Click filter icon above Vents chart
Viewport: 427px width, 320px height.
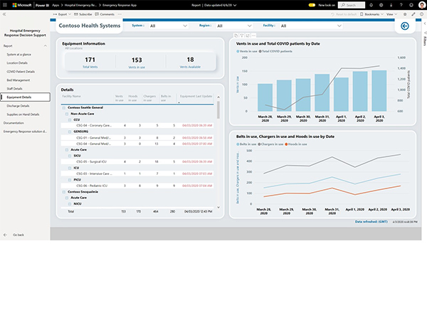pyautogui.click(x=242, y=36)
